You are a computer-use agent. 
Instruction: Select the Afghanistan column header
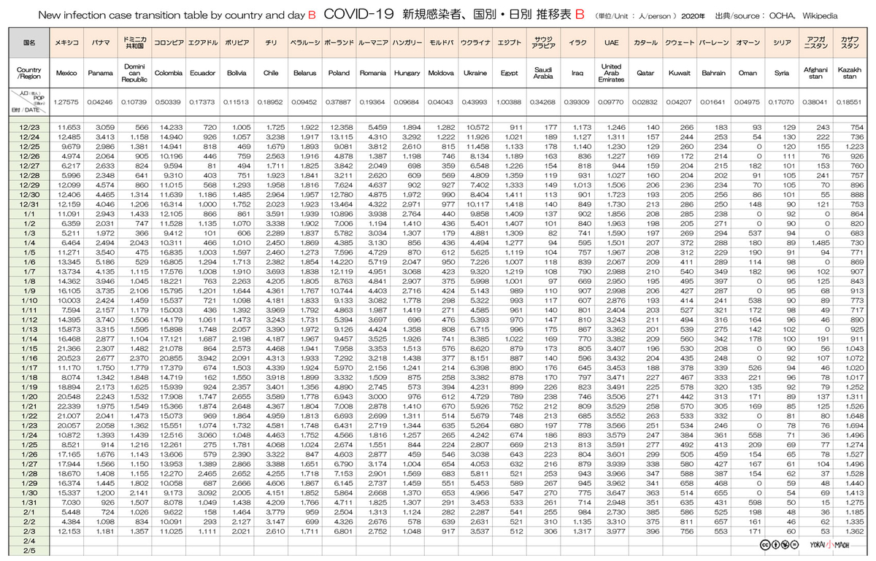pyautogui.click(x=815, y=73)
